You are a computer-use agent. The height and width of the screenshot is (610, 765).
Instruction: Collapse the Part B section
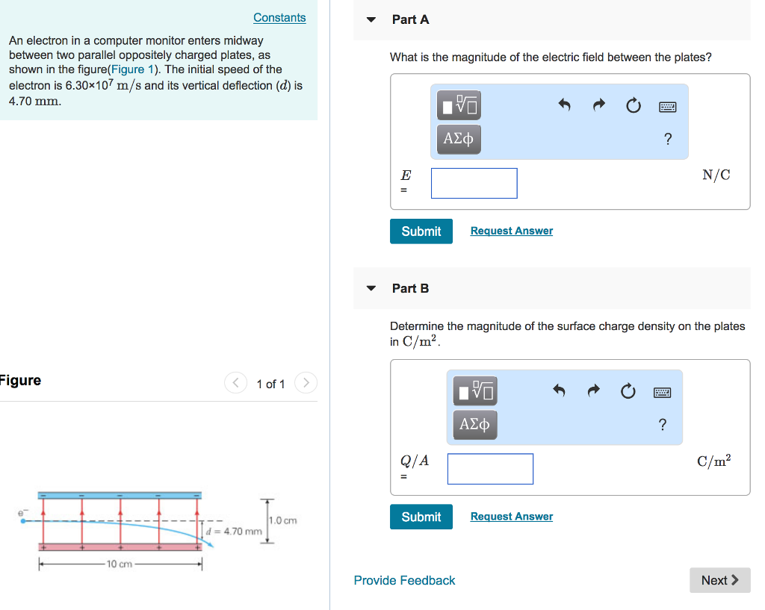371,288
